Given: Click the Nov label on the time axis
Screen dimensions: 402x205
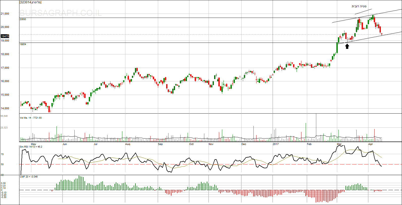Looking at the screenshot, I should [211, 144].
